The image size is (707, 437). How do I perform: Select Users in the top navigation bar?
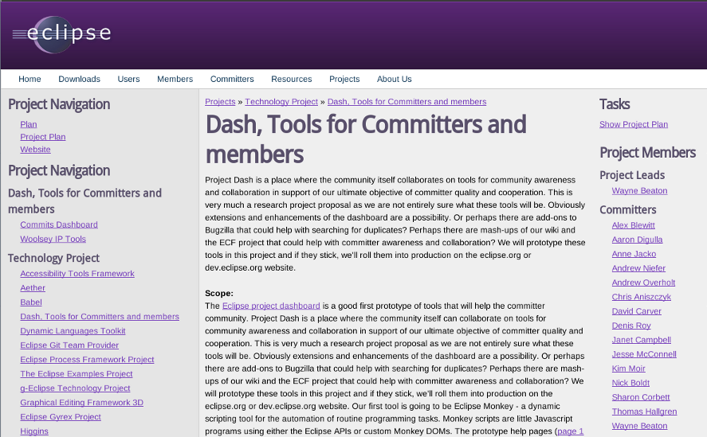coord(128,79)
